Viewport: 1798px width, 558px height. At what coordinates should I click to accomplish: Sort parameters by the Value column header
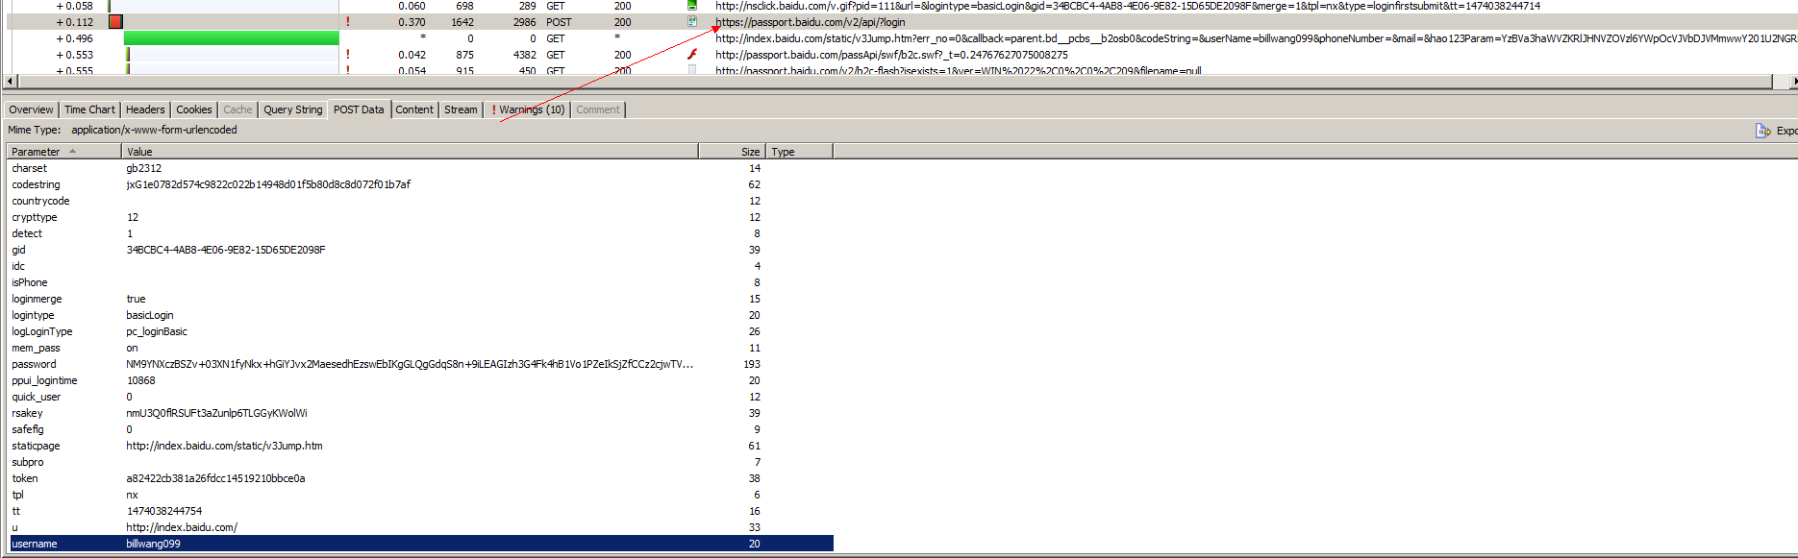410,152
